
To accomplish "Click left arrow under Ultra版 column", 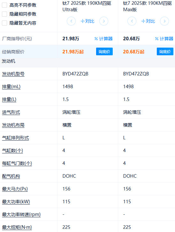I will (71, 21).
